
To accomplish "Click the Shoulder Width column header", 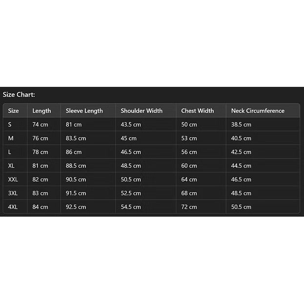I will tap(142, 111).
